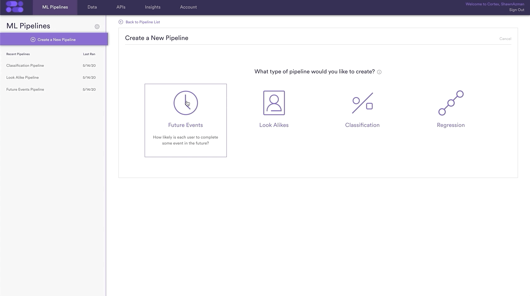Open Look Alike Pipeline from recent list
The image size is (530, 296).
[x=22, y=77]
